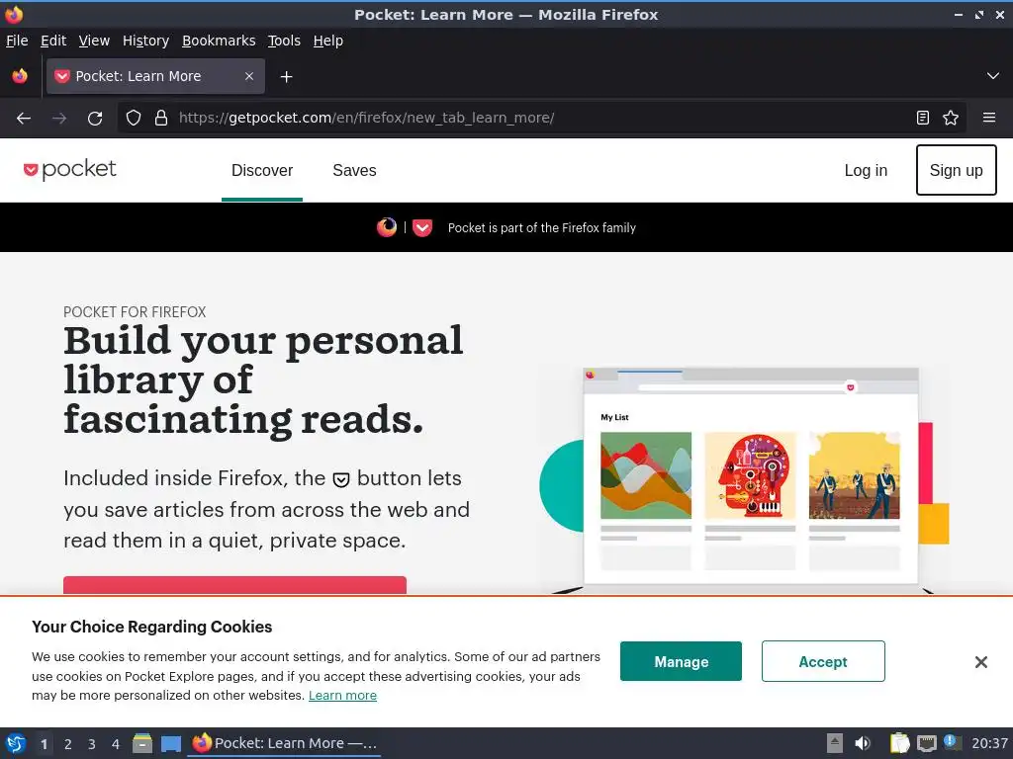The height and width of the screenshot is (759, 1013).
Task: Click the Sign up button
Action: 957,170
